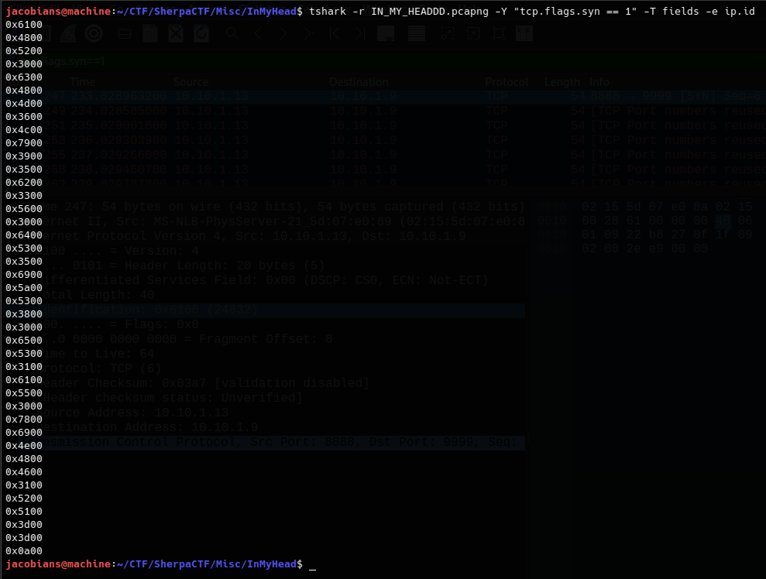Click the Protocol column header in Wireshark
Viewport: 766px width, 579px height.
[507, 82]
